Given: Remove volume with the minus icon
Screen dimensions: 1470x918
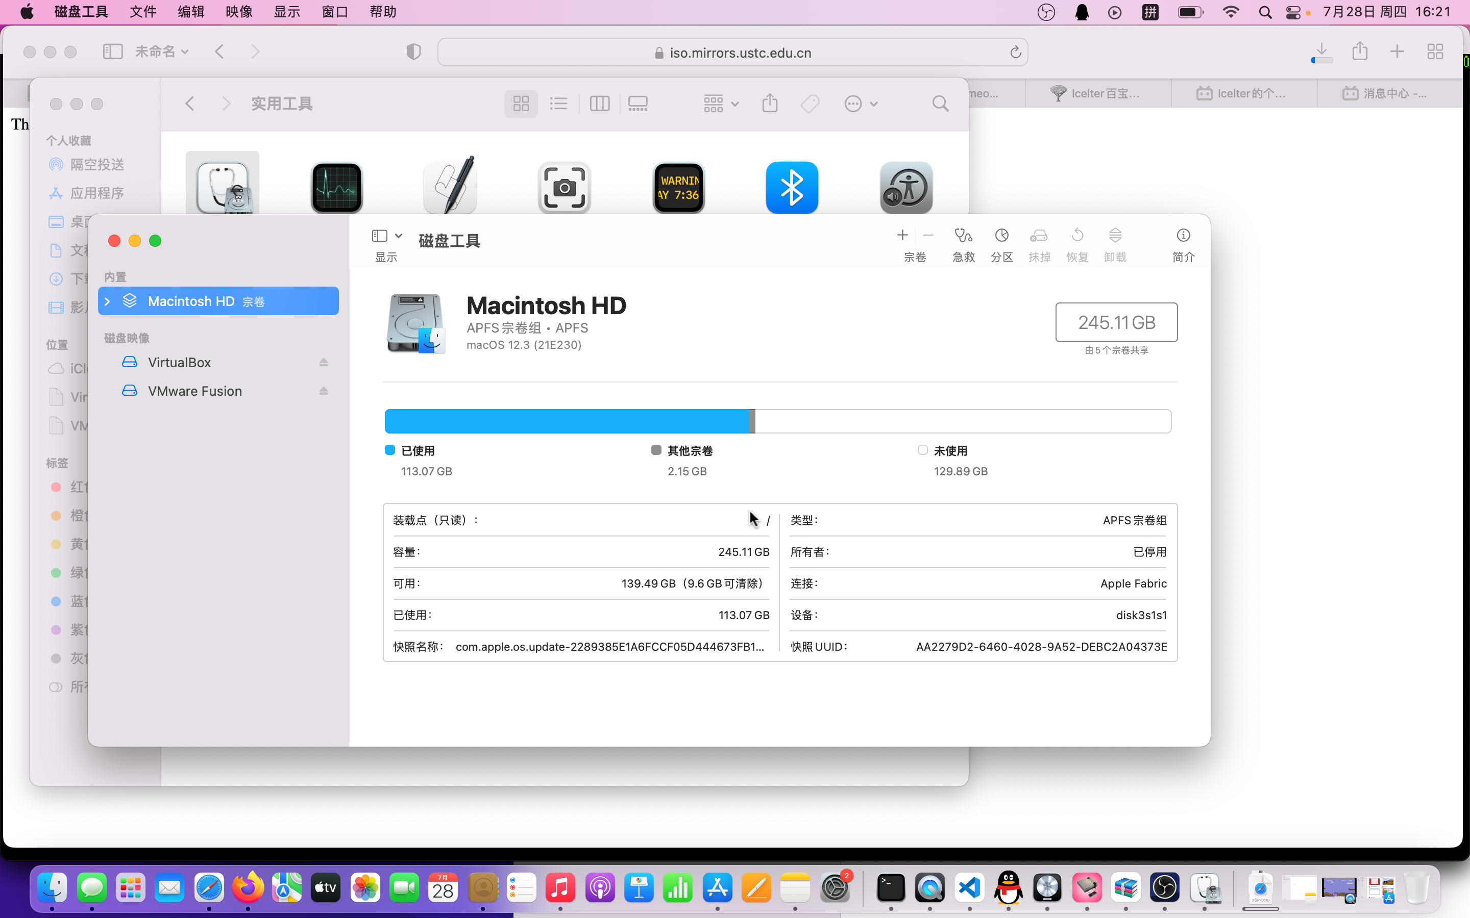Looking at the screenshot, I should 928,236.
